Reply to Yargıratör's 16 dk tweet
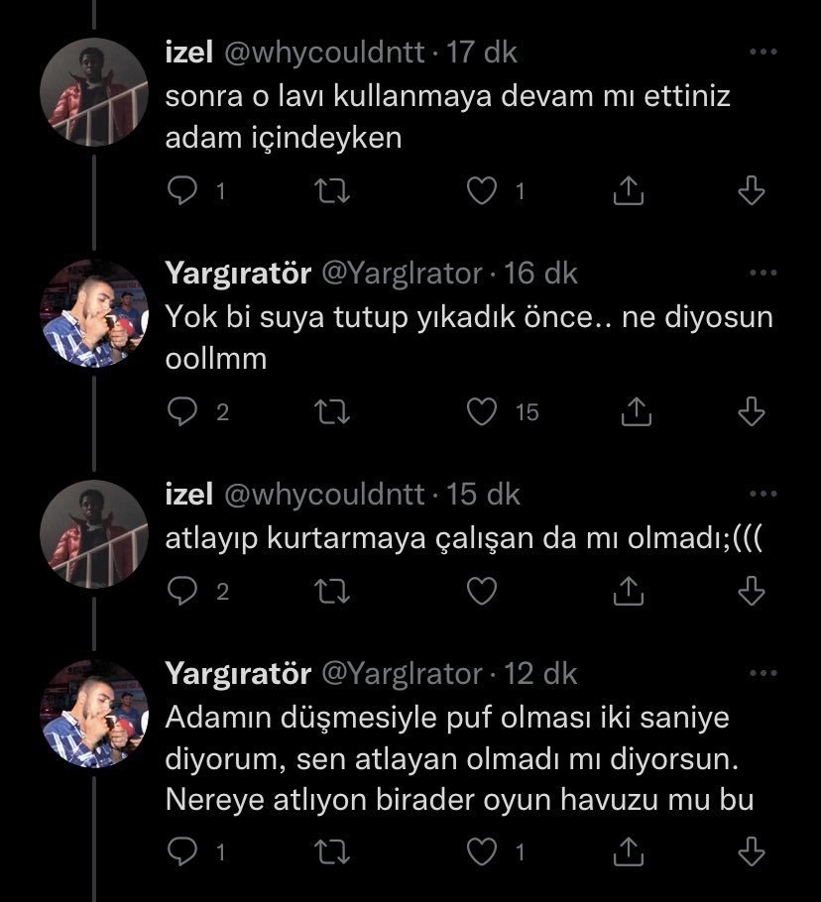821x902 pixels. click(181, 411)
